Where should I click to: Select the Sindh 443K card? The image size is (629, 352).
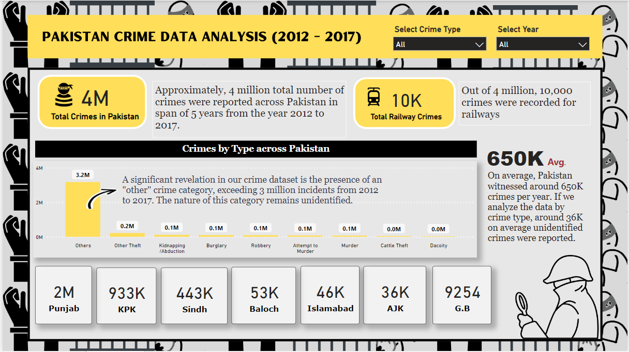(194, 296)
